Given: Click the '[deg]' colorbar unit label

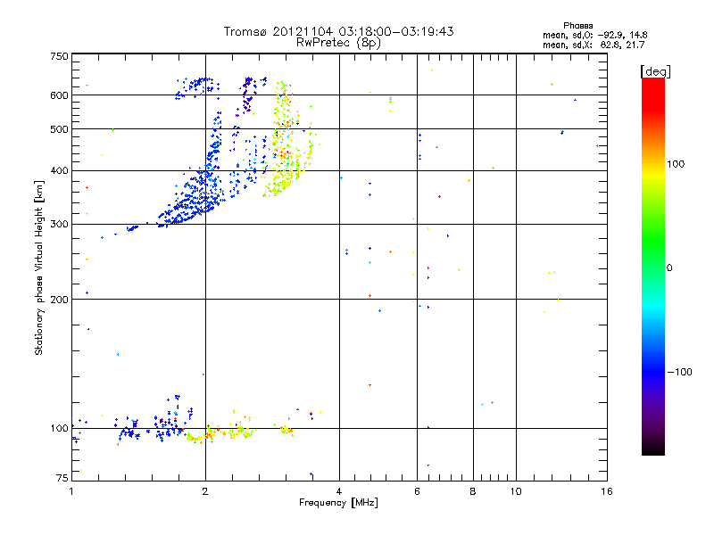Looking at the screenshot, I should pos(655,71).
